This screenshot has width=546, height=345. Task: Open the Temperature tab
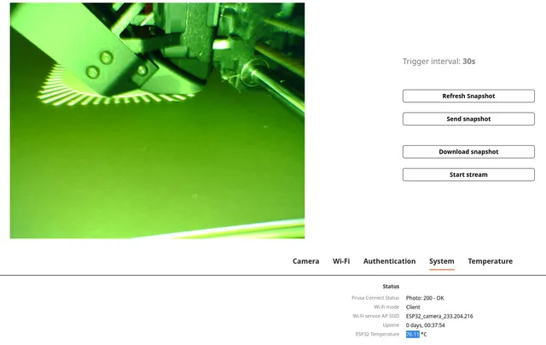point(490,261)
